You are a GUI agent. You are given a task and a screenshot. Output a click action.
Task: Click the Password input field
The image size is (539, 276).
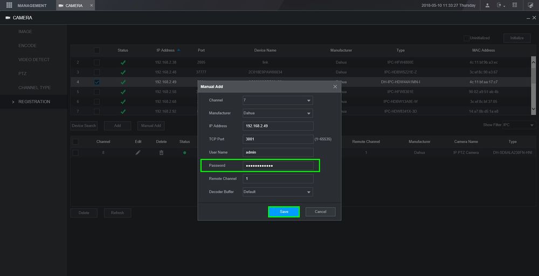[278, 166]
